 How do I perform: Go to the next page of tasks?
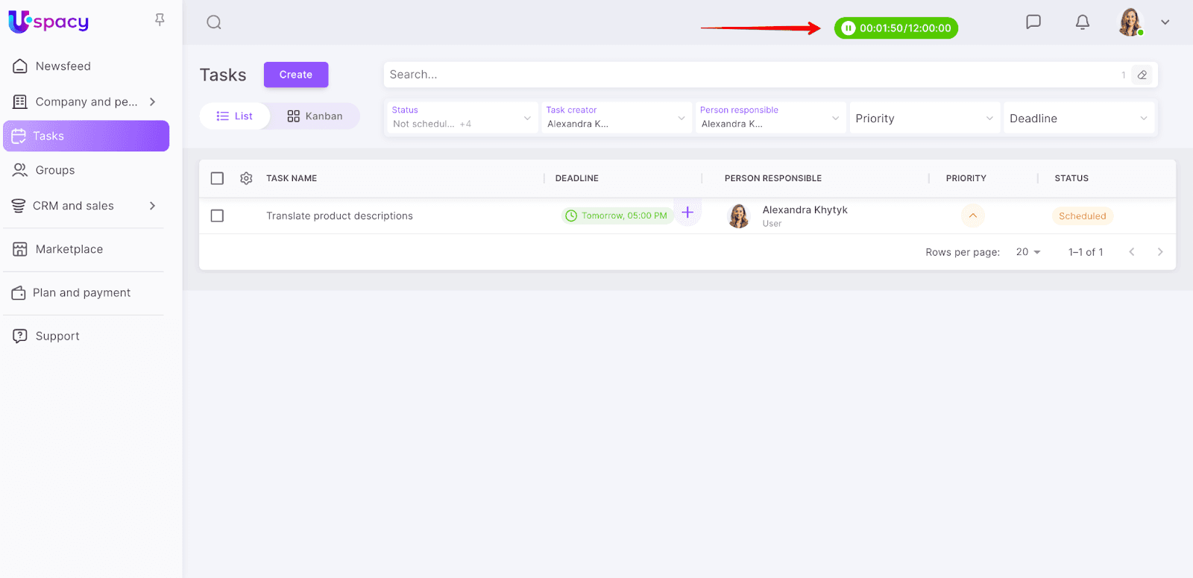tap(1160, 252)
